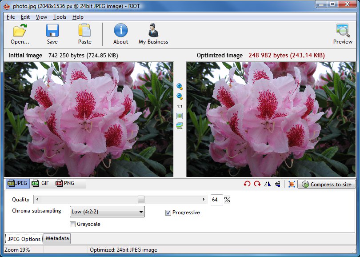The height and width of the screenshot is (257, 360).
Task: Click the RIOT application icon in title bar
Action: (7, 6)
